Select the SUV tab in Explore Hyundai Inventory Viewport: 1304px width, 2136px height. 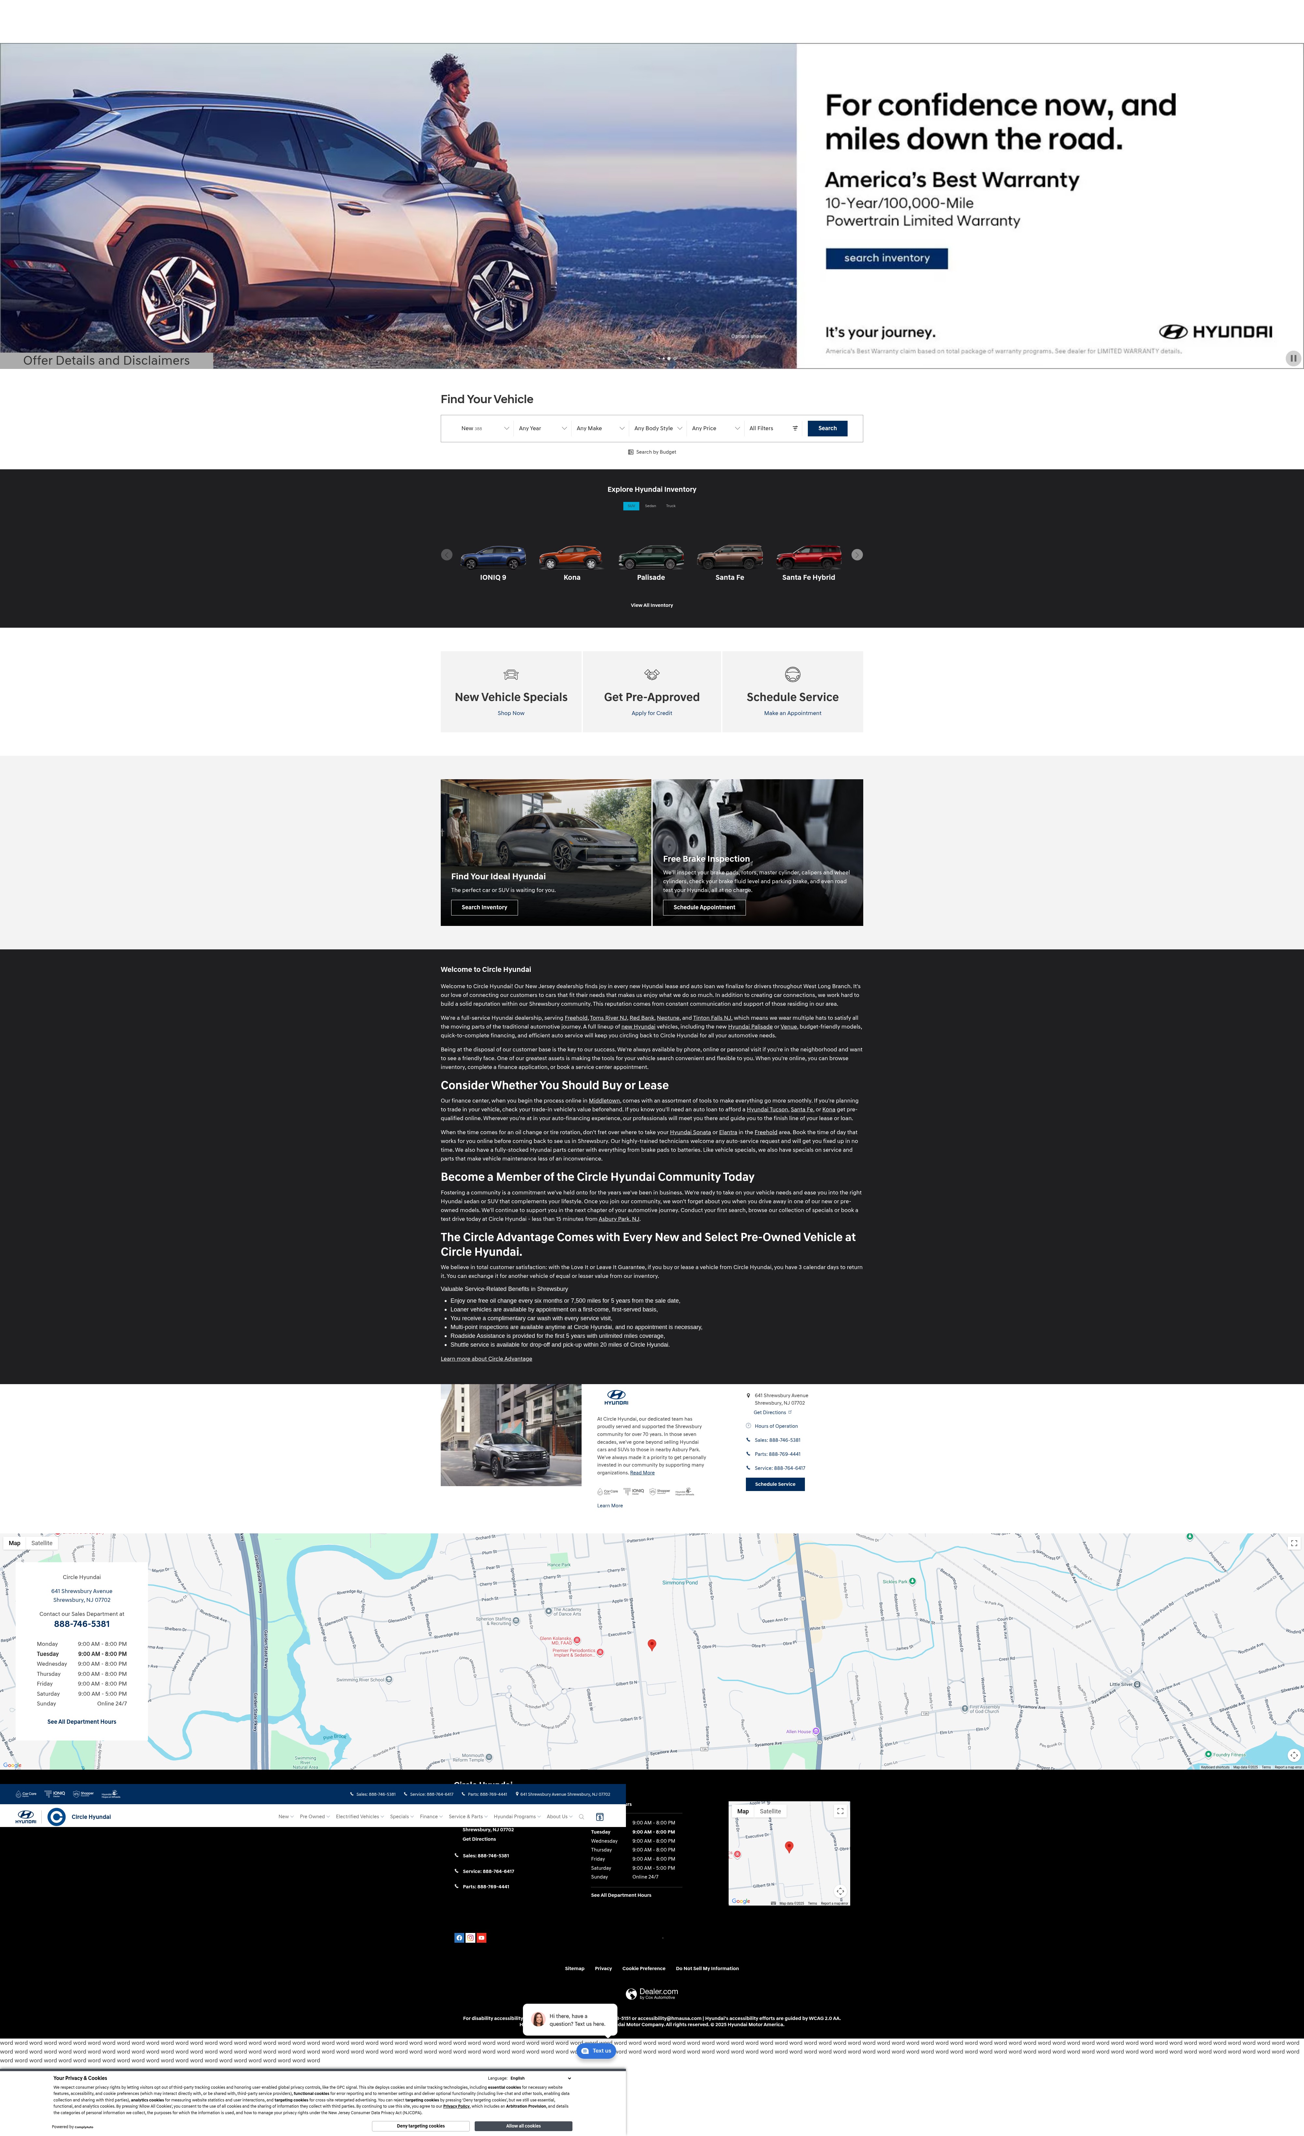click(x=631, y=506)
